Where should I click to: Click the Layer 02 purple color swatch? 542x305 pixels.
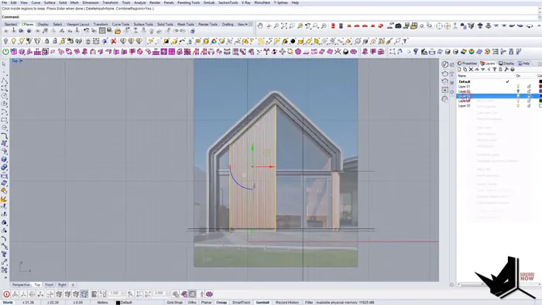tap(540, 91)
